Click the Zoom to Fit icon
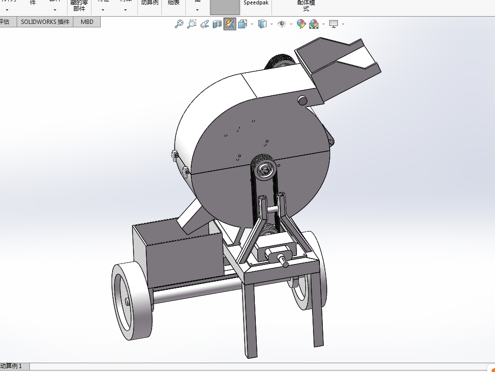This screenshot has height=372, width=495. [179, 24]
